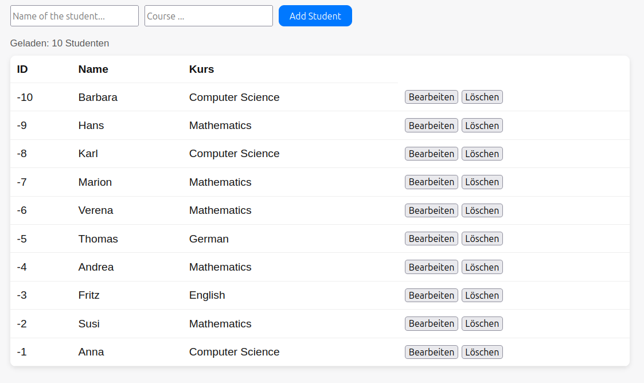
Task: Edit Marion's row using Bearbeiten
Action: [x=431, y=182]
